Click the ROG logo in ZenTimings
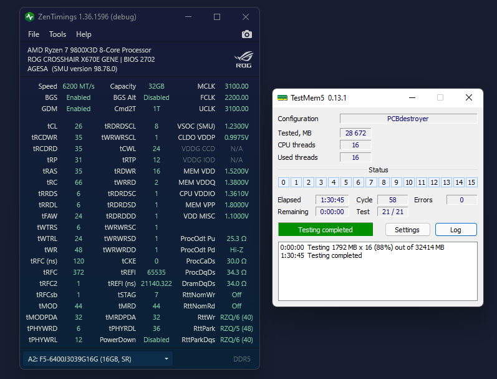The width and height of the screenshot is (497, 379). tap(243, 59)
